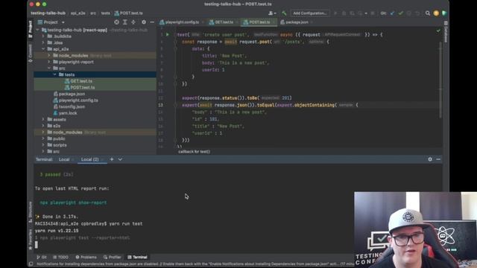Viewport: 477px width, 268px height.
Task: Select the POST.test.ts editor tab
Action: [x=259, y=22]
